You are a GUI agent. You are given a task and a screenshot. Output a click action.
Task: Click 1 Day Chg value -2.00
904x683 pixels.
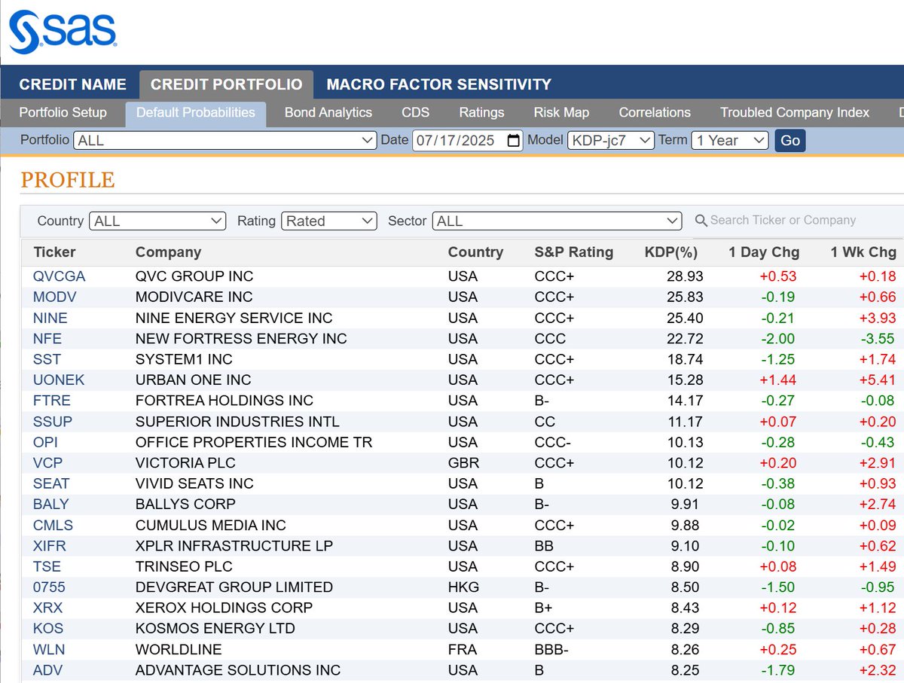(778, 338)
